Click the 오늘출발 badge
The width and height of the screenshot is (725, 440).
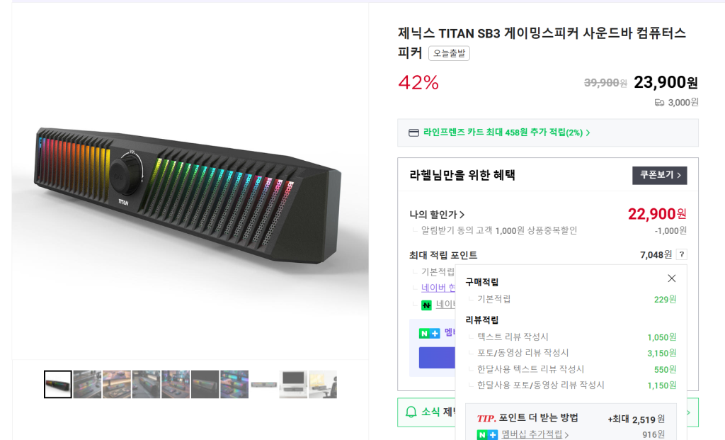449,53
